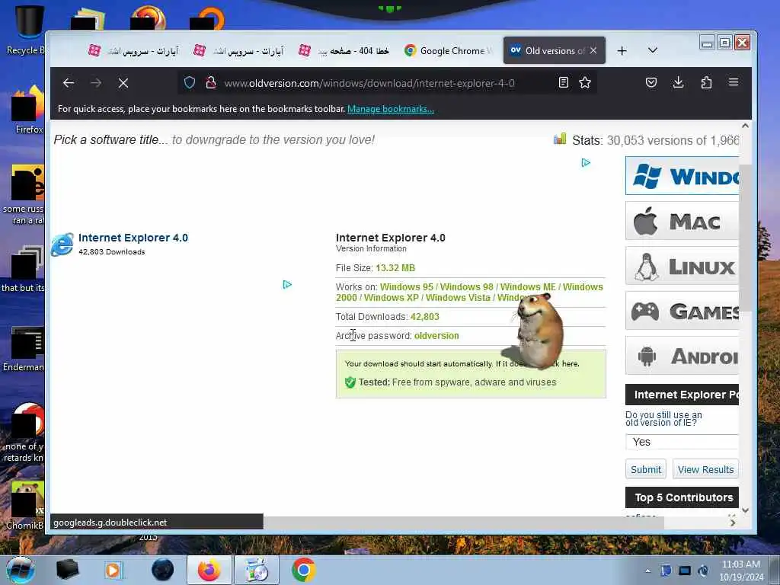Open the Games category button
Image resolution: width=780 pixels, height=585 pixels.
pos(682,311)
